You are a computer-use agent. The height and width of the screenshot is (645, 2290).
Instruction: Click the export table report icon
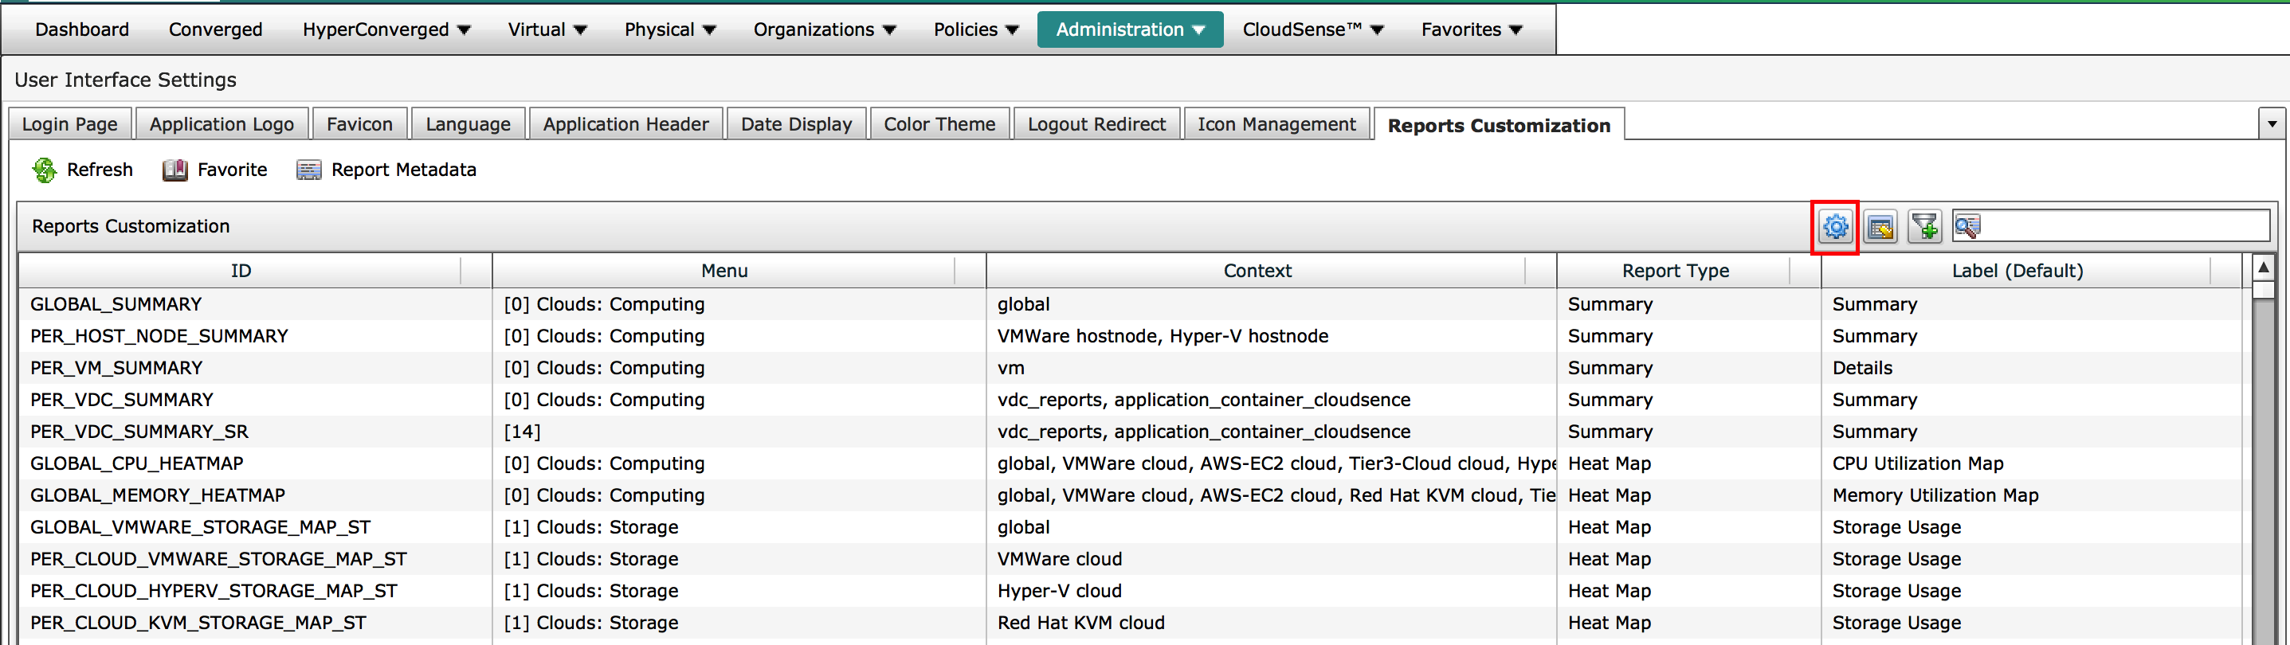(1880, 228)
